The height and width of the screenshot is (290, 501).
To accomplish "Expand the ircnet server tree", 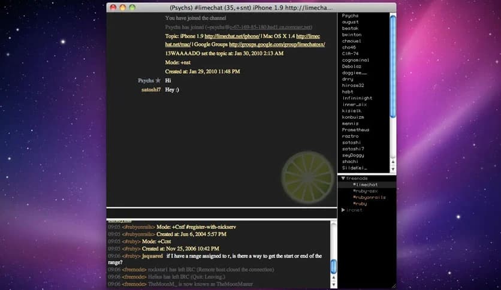I will (x=343, y=210).
